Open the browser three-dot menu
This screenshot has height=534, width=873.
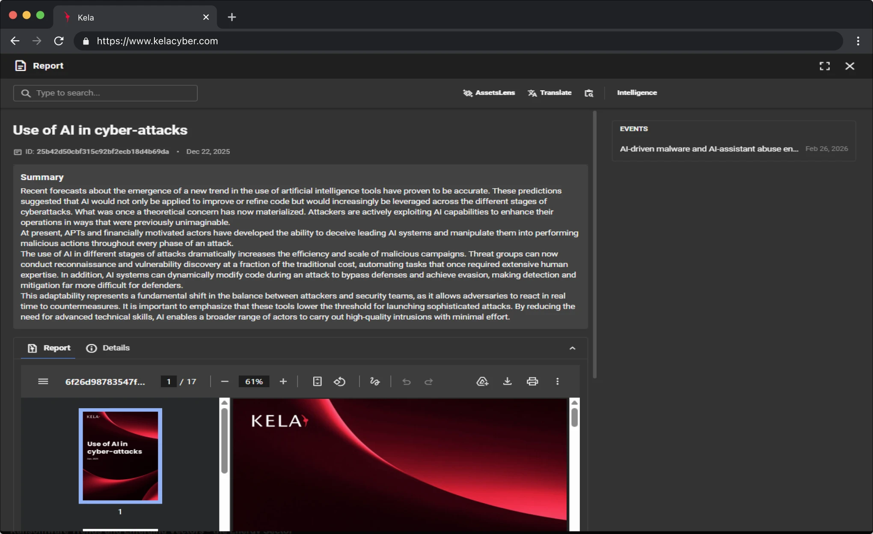click(x=858, y=41)
